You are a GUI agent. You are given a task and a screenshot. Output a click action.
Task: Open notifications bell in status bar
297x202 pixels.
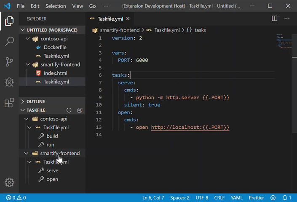286,198
